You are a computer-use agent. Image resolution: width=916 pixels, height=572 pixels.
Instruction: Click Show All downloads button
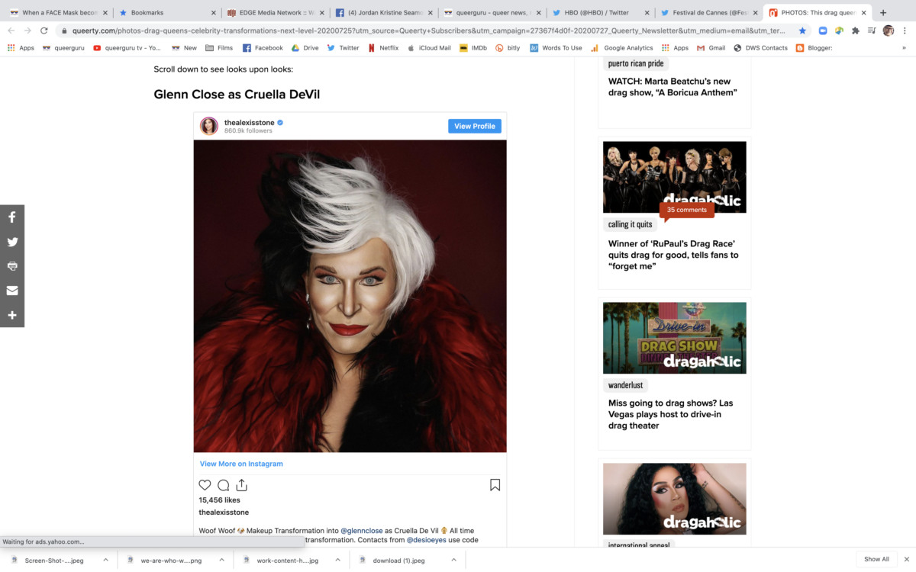click(x=876, y=559)
